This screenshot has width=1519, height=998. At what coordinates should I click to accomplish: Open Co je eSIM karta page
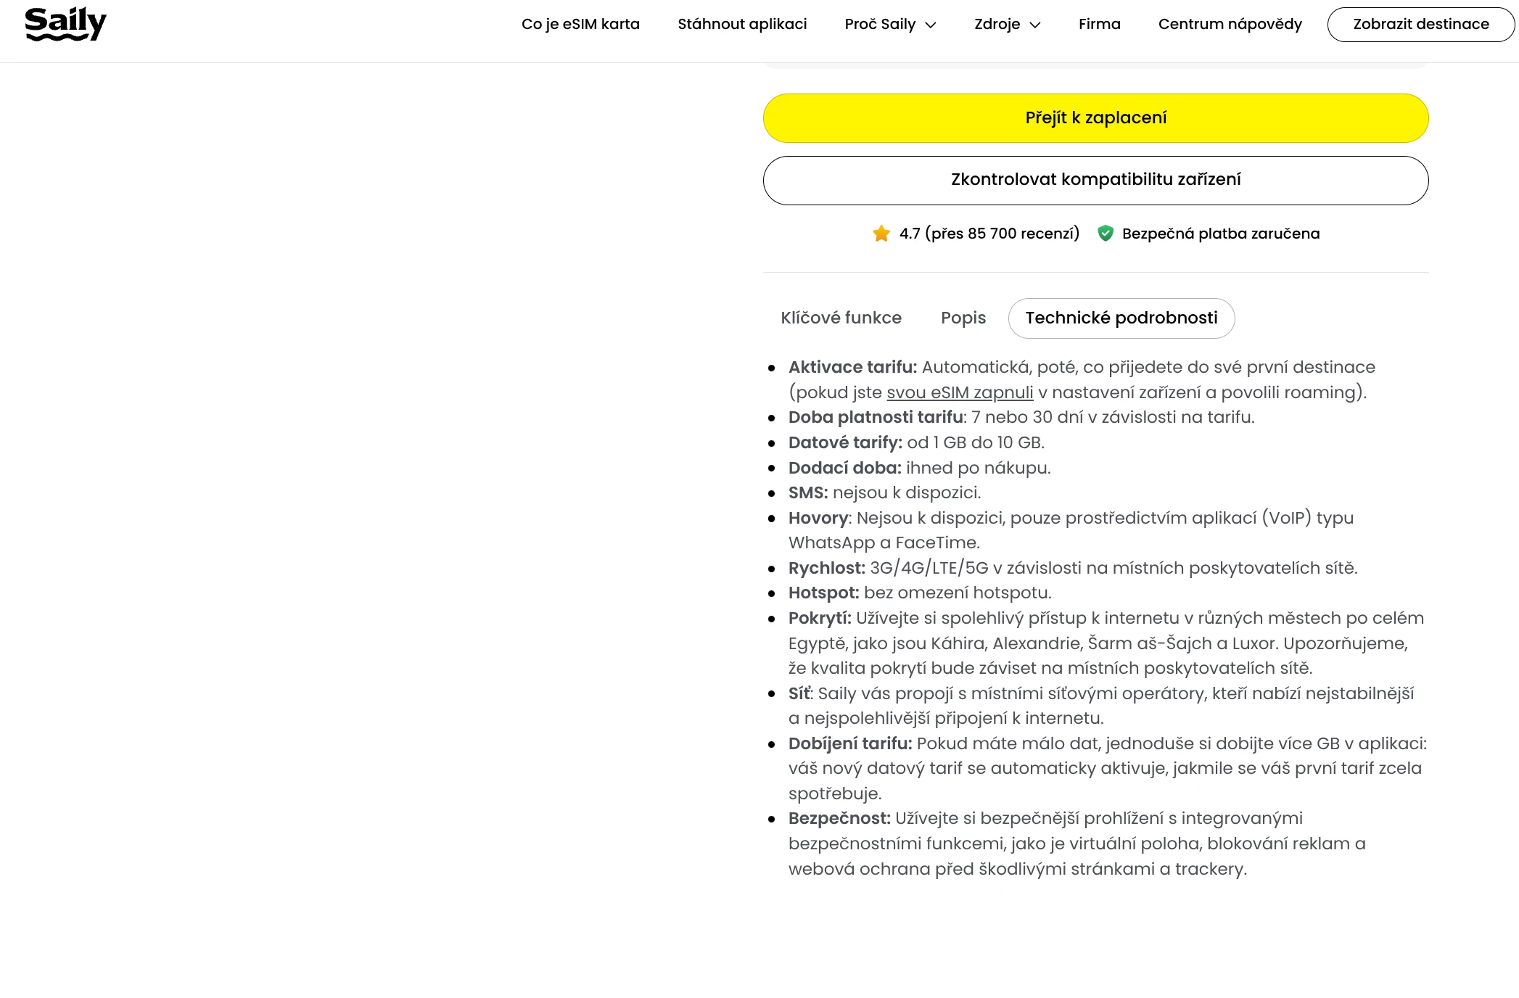[580, 24]
